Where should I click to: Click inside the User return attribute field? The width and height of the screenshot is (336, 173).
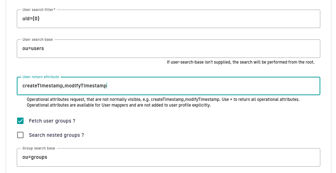[x=168, y=86]
